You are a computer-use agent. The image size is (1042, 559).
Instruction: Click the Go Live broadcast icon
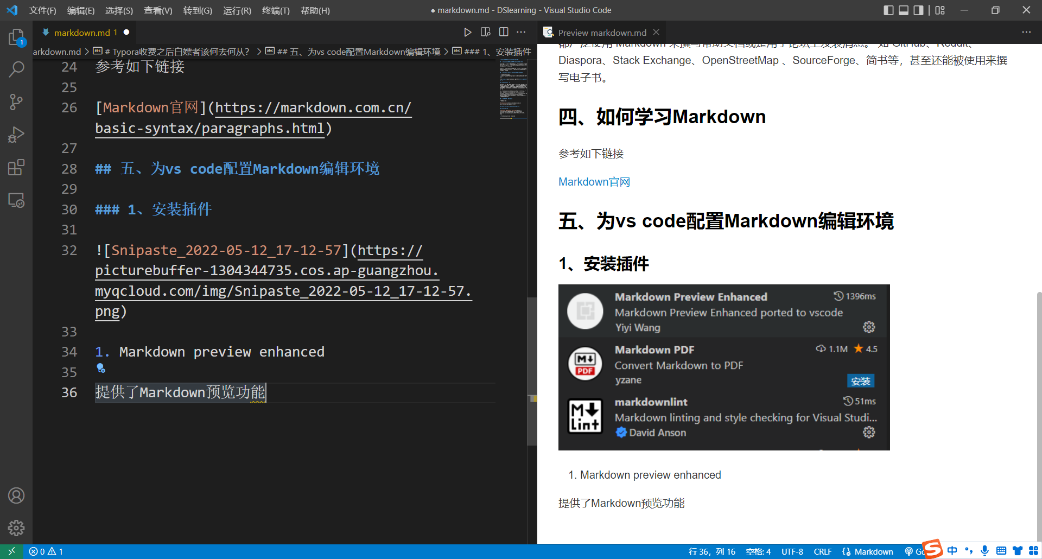908,551
